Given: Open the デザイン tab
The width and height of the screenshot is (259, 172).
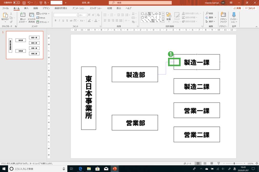Looking at the screenshot, I should [x=46, y=8].
